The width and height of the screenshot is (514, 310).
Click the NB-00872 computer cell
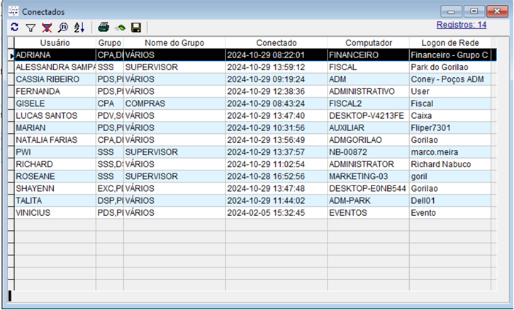click(368, 151)
